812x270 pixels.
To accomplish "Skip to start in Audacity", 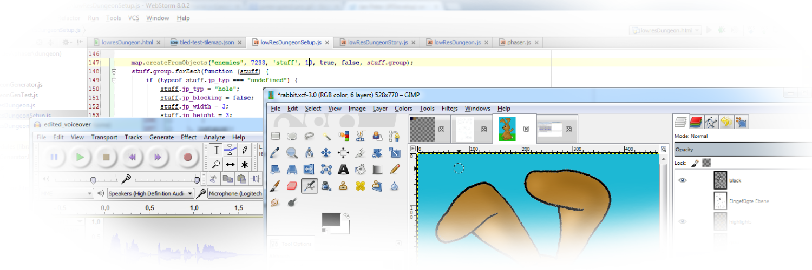I will (132, 157).
